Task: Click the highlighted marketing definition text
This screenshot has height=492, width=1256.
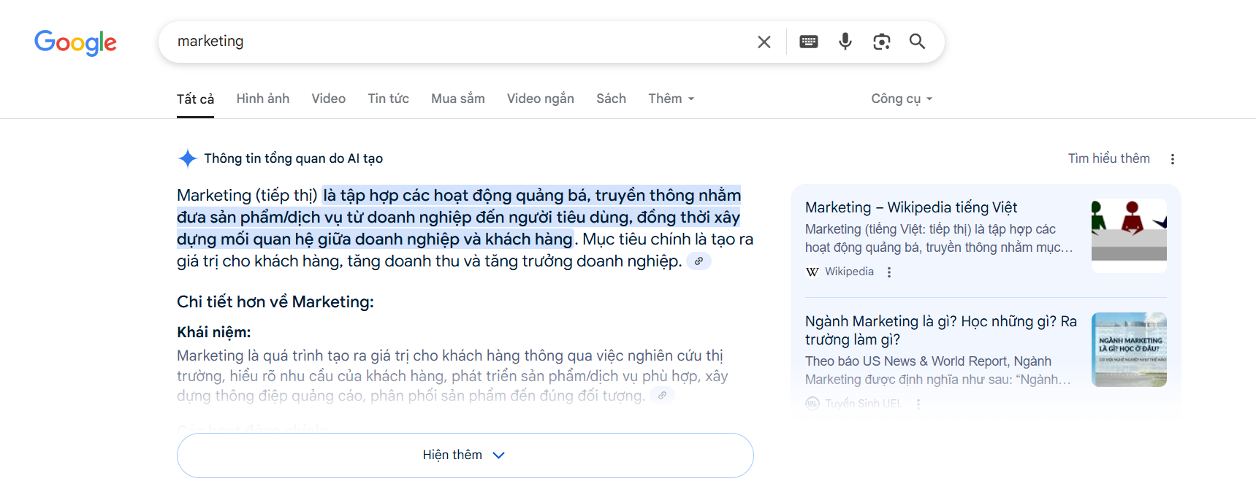Action: 459,217
